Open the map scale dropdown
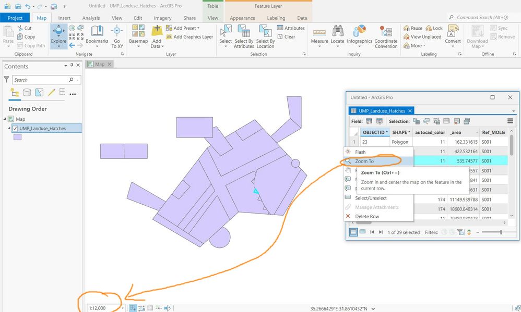This screenshot has width=521, height=312. coord(123,308)
